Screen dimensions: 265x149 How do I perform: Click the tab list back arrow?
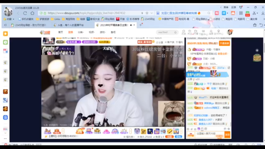(5, 25)
